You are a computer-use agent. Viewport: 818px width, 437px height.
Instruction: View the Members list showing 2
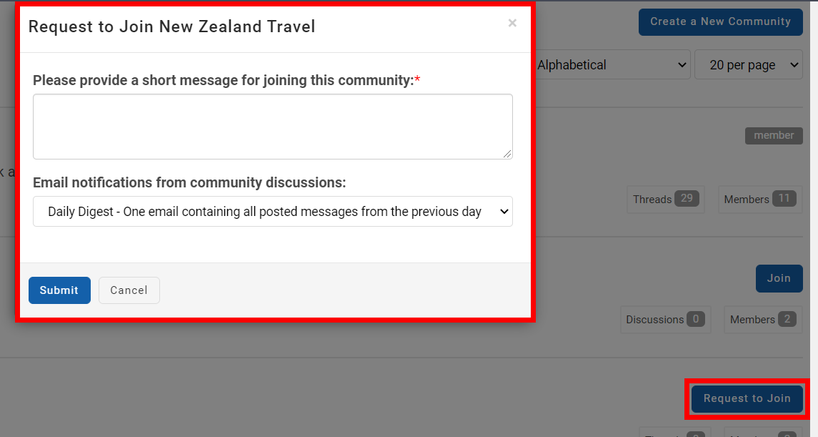click(x=763, y=320)
